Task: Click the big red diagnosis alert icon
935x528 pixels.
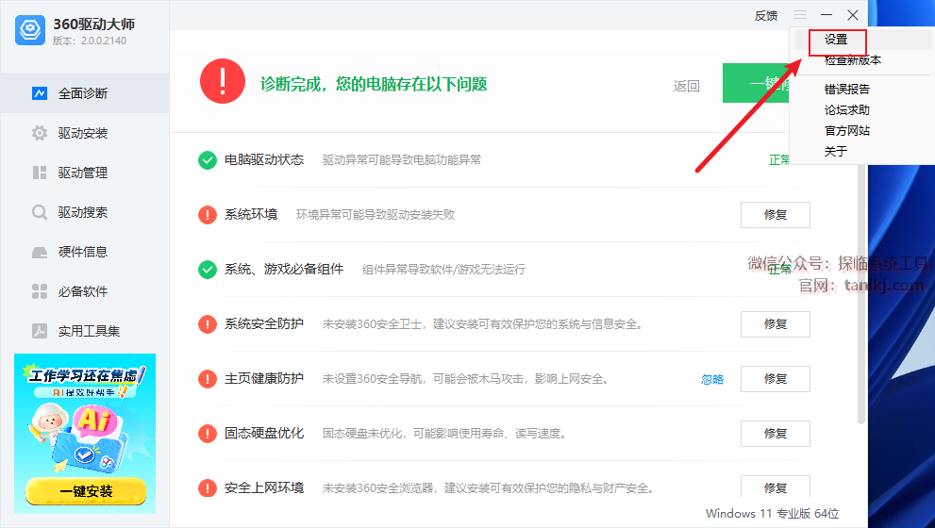Action: (223, 81)
